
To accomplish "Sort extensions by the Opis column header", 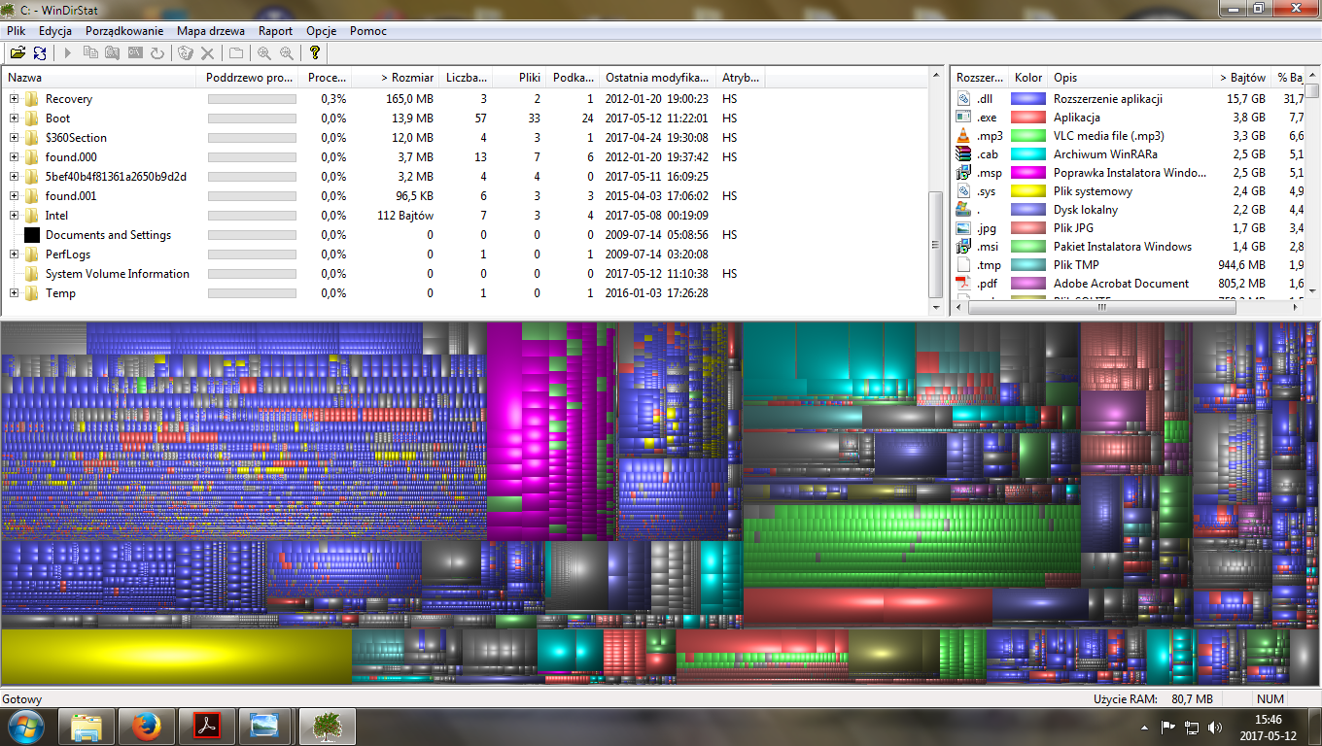I will (x=1128, y=78).
